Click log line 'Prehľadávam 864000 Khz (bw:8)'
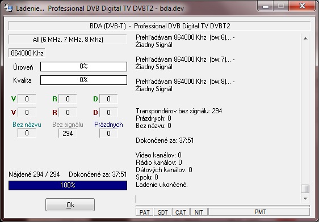Viewport: 319px width, 222px height. coord(185,82)
